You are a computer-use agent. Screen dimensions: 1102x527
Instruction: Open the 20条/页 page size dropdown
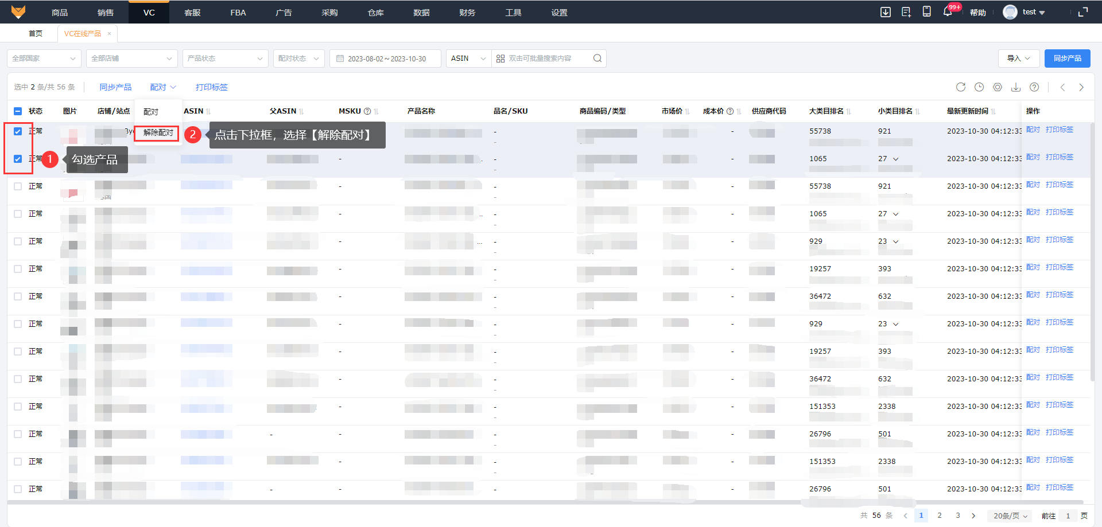tap(1010, 516)
